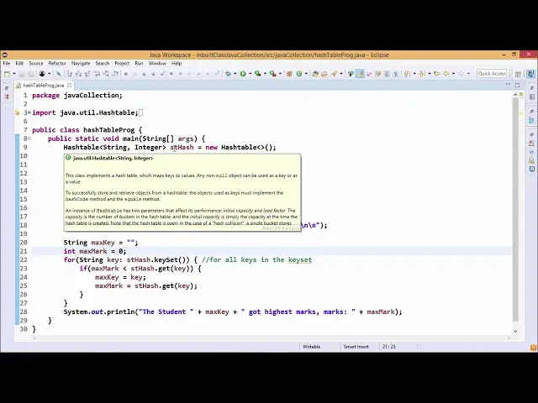
Task: Click the Problems view icon in right trim
Action: (531, 143)
